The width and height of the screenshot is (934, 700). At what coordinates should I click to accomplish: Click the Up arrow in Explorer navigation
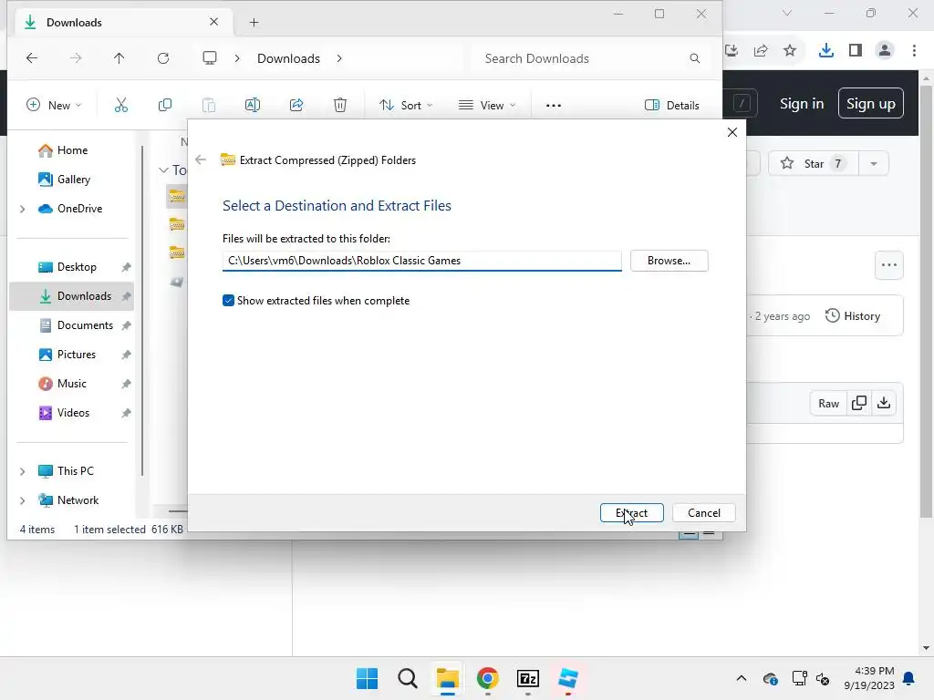[x=119, y=58]
